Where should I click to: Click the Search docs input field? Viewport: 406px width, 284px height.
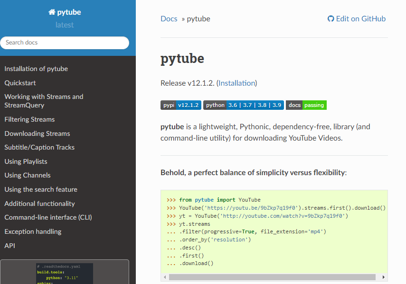pyautogui.click(x=65, y=43)
